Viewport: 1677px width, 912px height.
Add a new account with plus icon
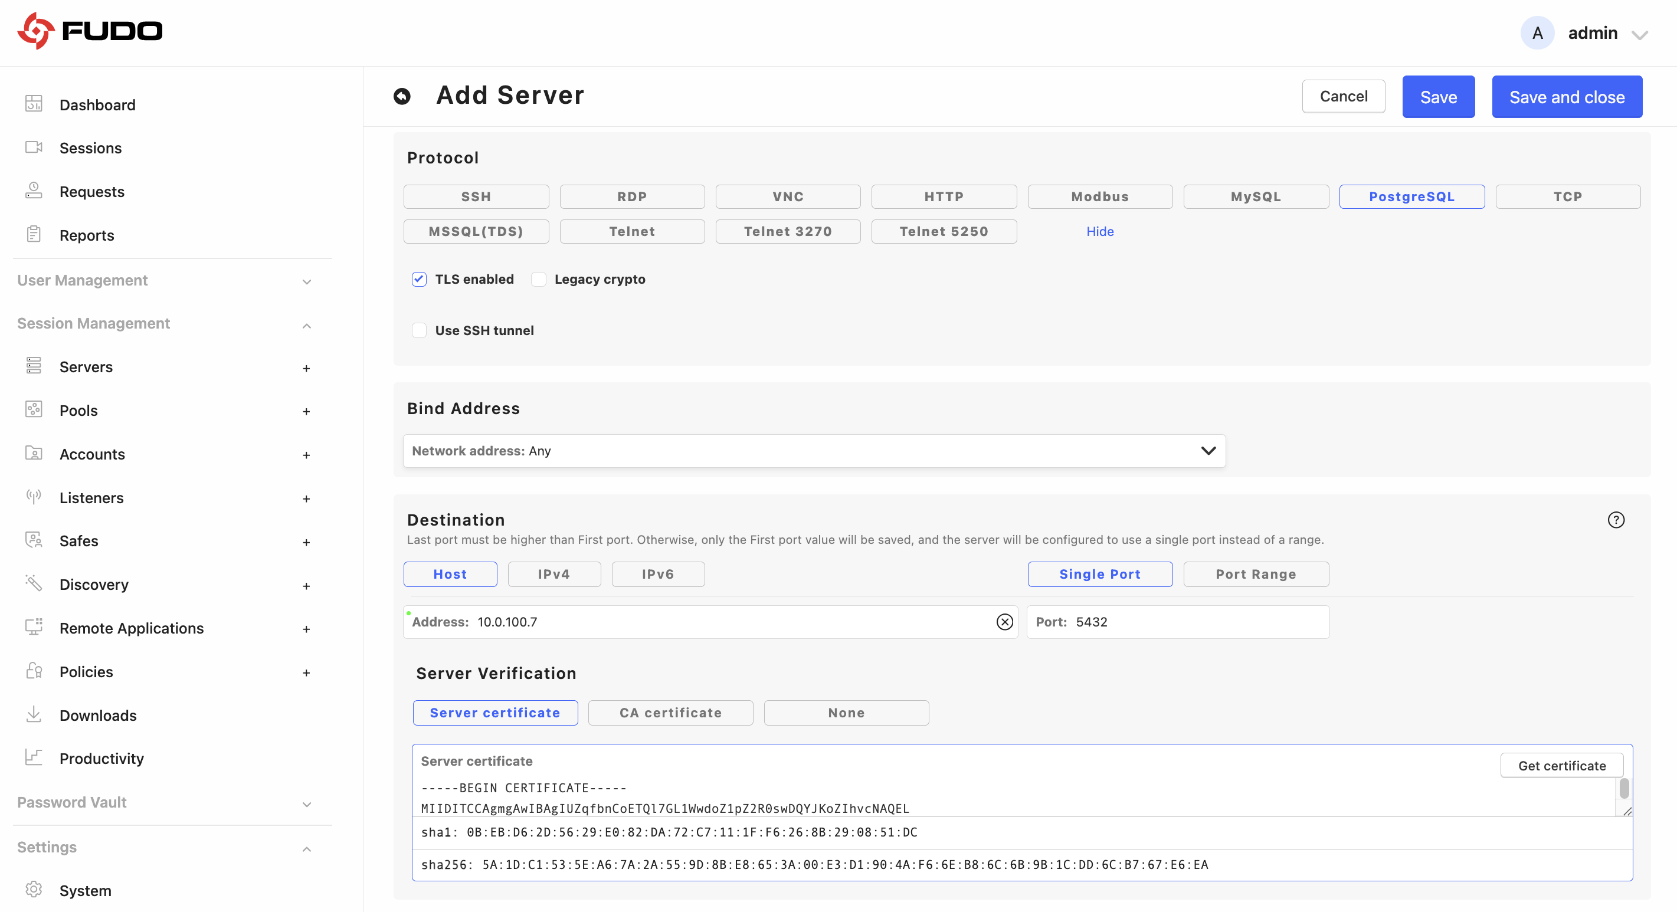tap(306, 455)
